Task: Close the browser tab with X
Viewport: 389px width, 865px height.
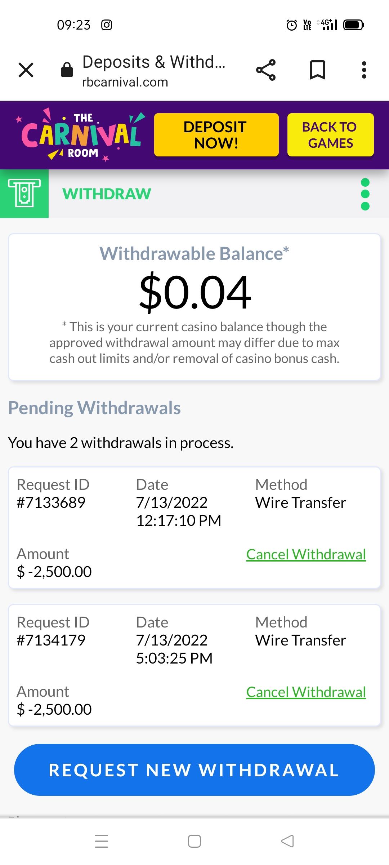Action: coord(26,70)
